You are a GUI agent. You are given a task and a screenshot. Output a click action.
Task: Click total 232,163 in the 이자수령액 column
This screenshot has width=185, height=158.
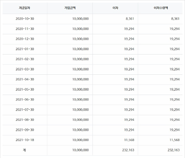tap(174, 150)
